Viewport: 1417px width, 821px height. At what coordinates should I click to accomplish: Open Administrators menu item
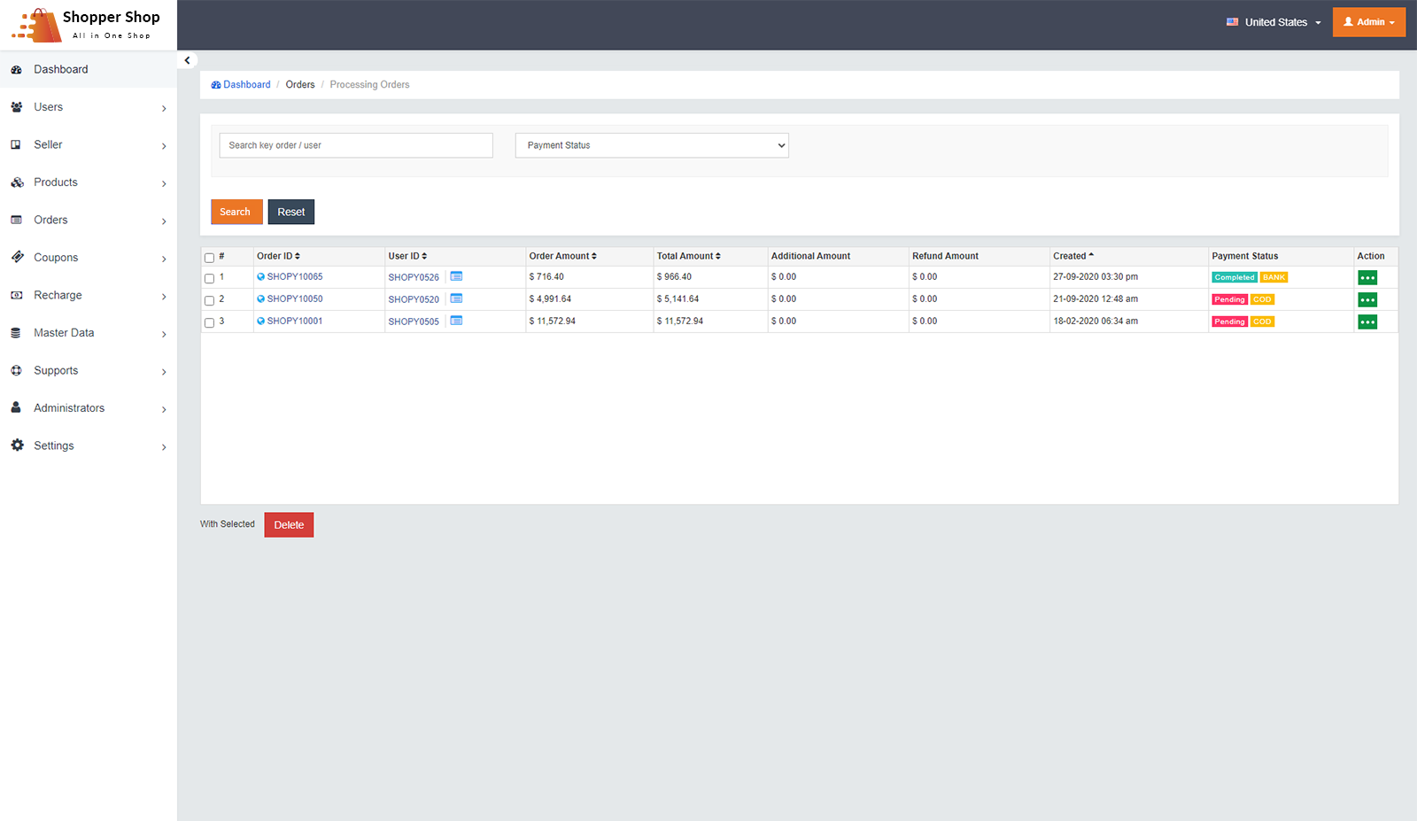89,408
